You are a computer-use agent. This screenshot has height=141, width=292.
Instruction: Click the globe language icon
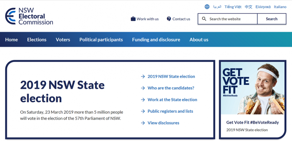pyautogui.click(x=207, y=7)
